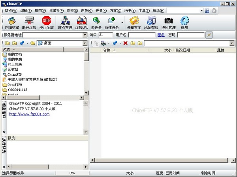Select 我的电脑 in local list
Viewport: 237px width, 177px height.
click(x=12, y=59)
